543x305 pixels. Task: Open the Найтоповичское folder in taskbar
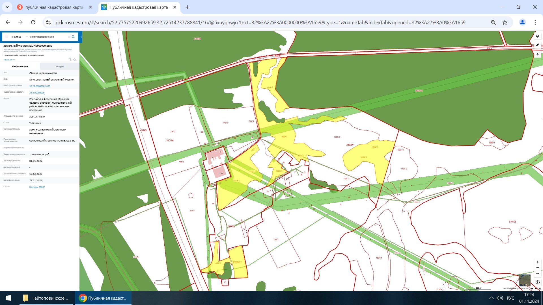pyautogui.click(x=46, y=298)
